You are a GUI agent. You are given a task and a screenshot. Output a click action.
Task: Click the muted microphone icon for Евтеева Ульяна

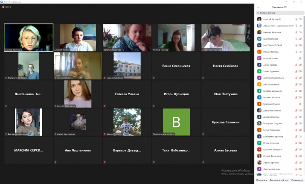pyautogui.click(x=300, y=58)
